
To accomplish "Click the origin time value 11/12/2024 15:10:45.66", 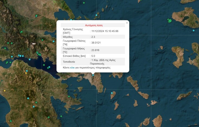I will point(105,31).
